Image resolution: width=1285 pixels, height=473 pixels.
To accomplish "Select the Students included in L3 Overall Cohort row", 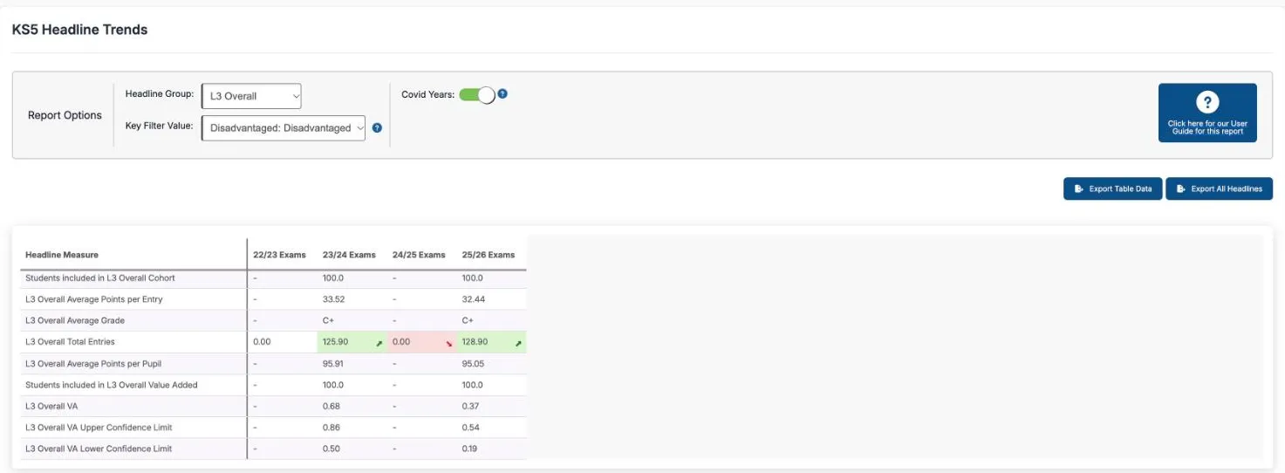I will [273, 278].
